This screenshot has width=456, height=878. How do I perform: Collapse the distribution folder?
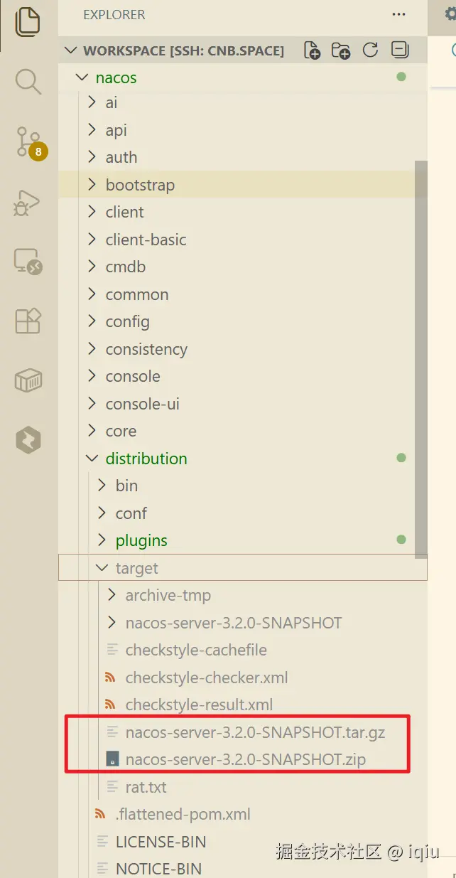146,459
